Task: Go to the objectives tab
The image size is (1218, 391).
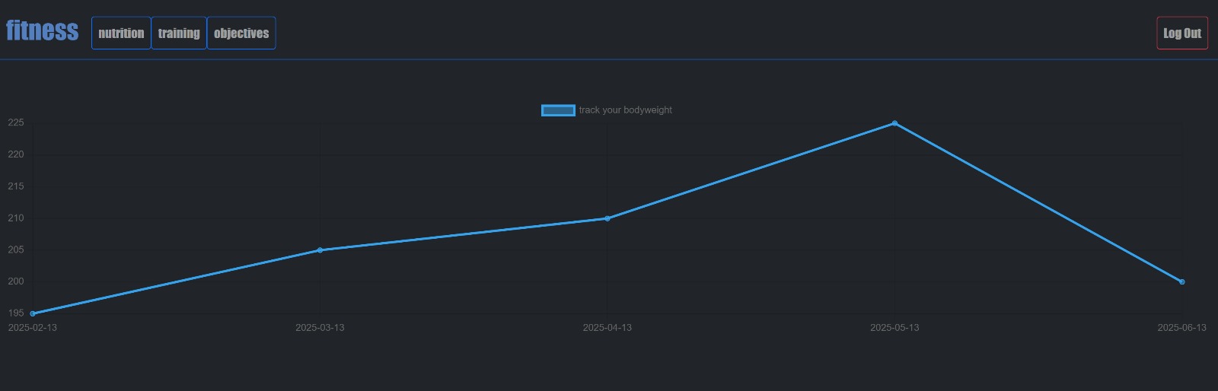Action: pyautogui.click(x=241, y=33)
